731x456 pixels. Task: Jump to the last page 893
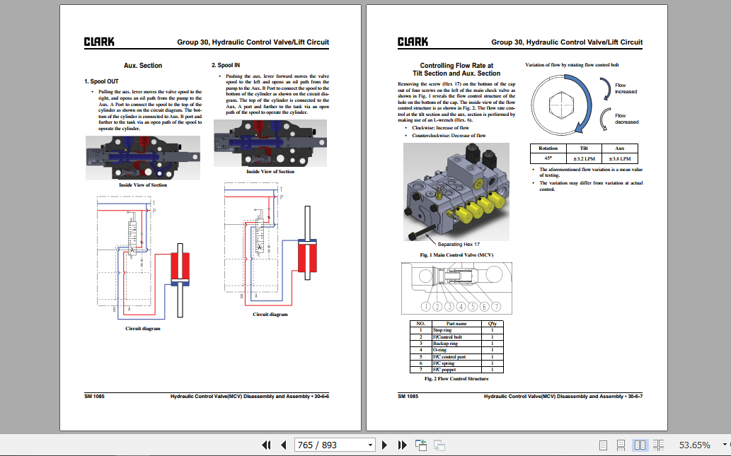click(402, 445)
